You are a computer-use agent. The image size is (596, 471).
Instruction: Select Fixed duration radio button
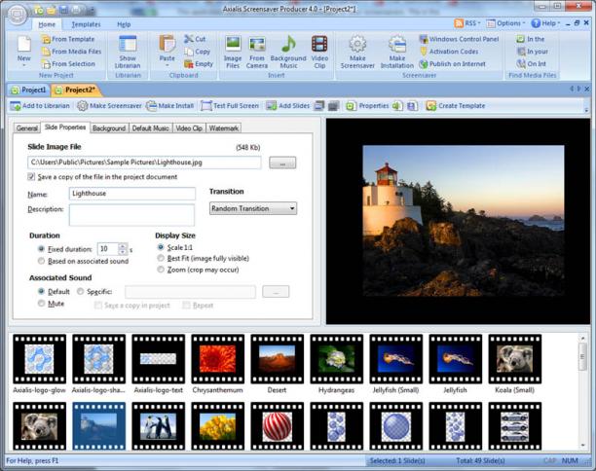point(41,249)
